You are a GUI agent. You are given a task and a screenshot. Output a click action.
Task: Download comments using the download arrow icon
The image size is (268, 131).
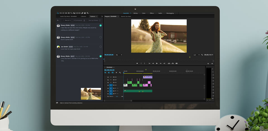[x=84, y=20]
